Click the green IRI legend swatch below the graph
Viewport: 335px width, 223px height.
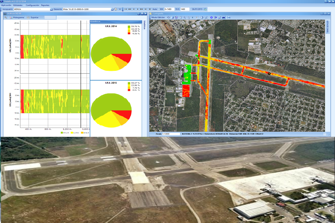click(x=62, y=132)
